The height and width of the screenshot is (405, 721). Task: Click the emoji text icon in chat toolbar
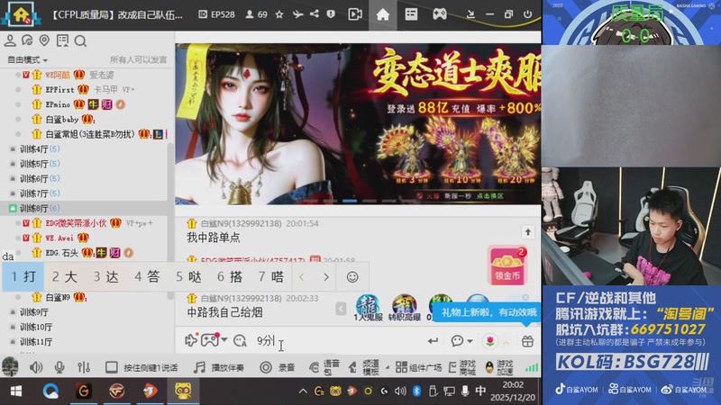pos(240,340)
